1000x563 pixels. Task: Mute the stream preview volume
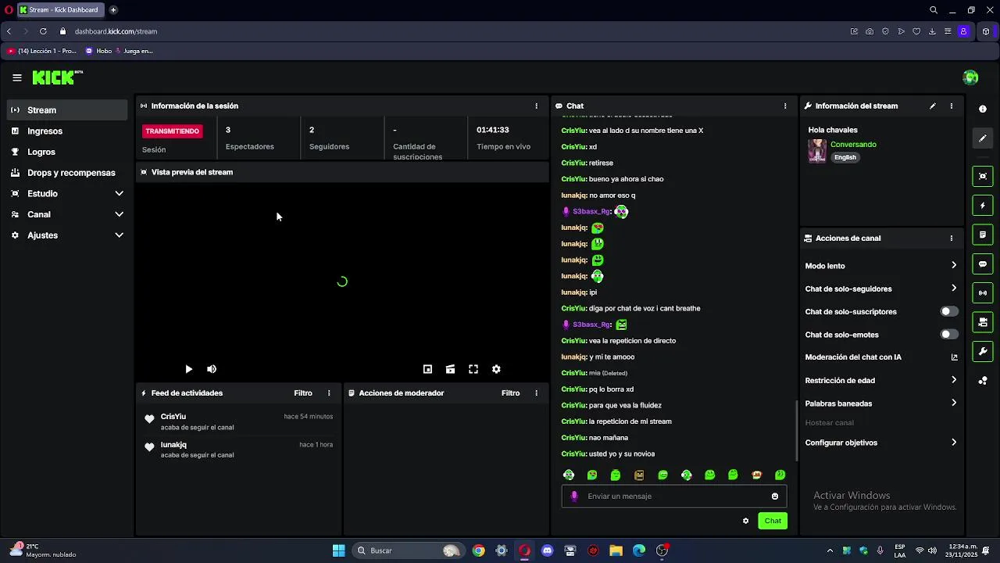click(x=211, y=369)
